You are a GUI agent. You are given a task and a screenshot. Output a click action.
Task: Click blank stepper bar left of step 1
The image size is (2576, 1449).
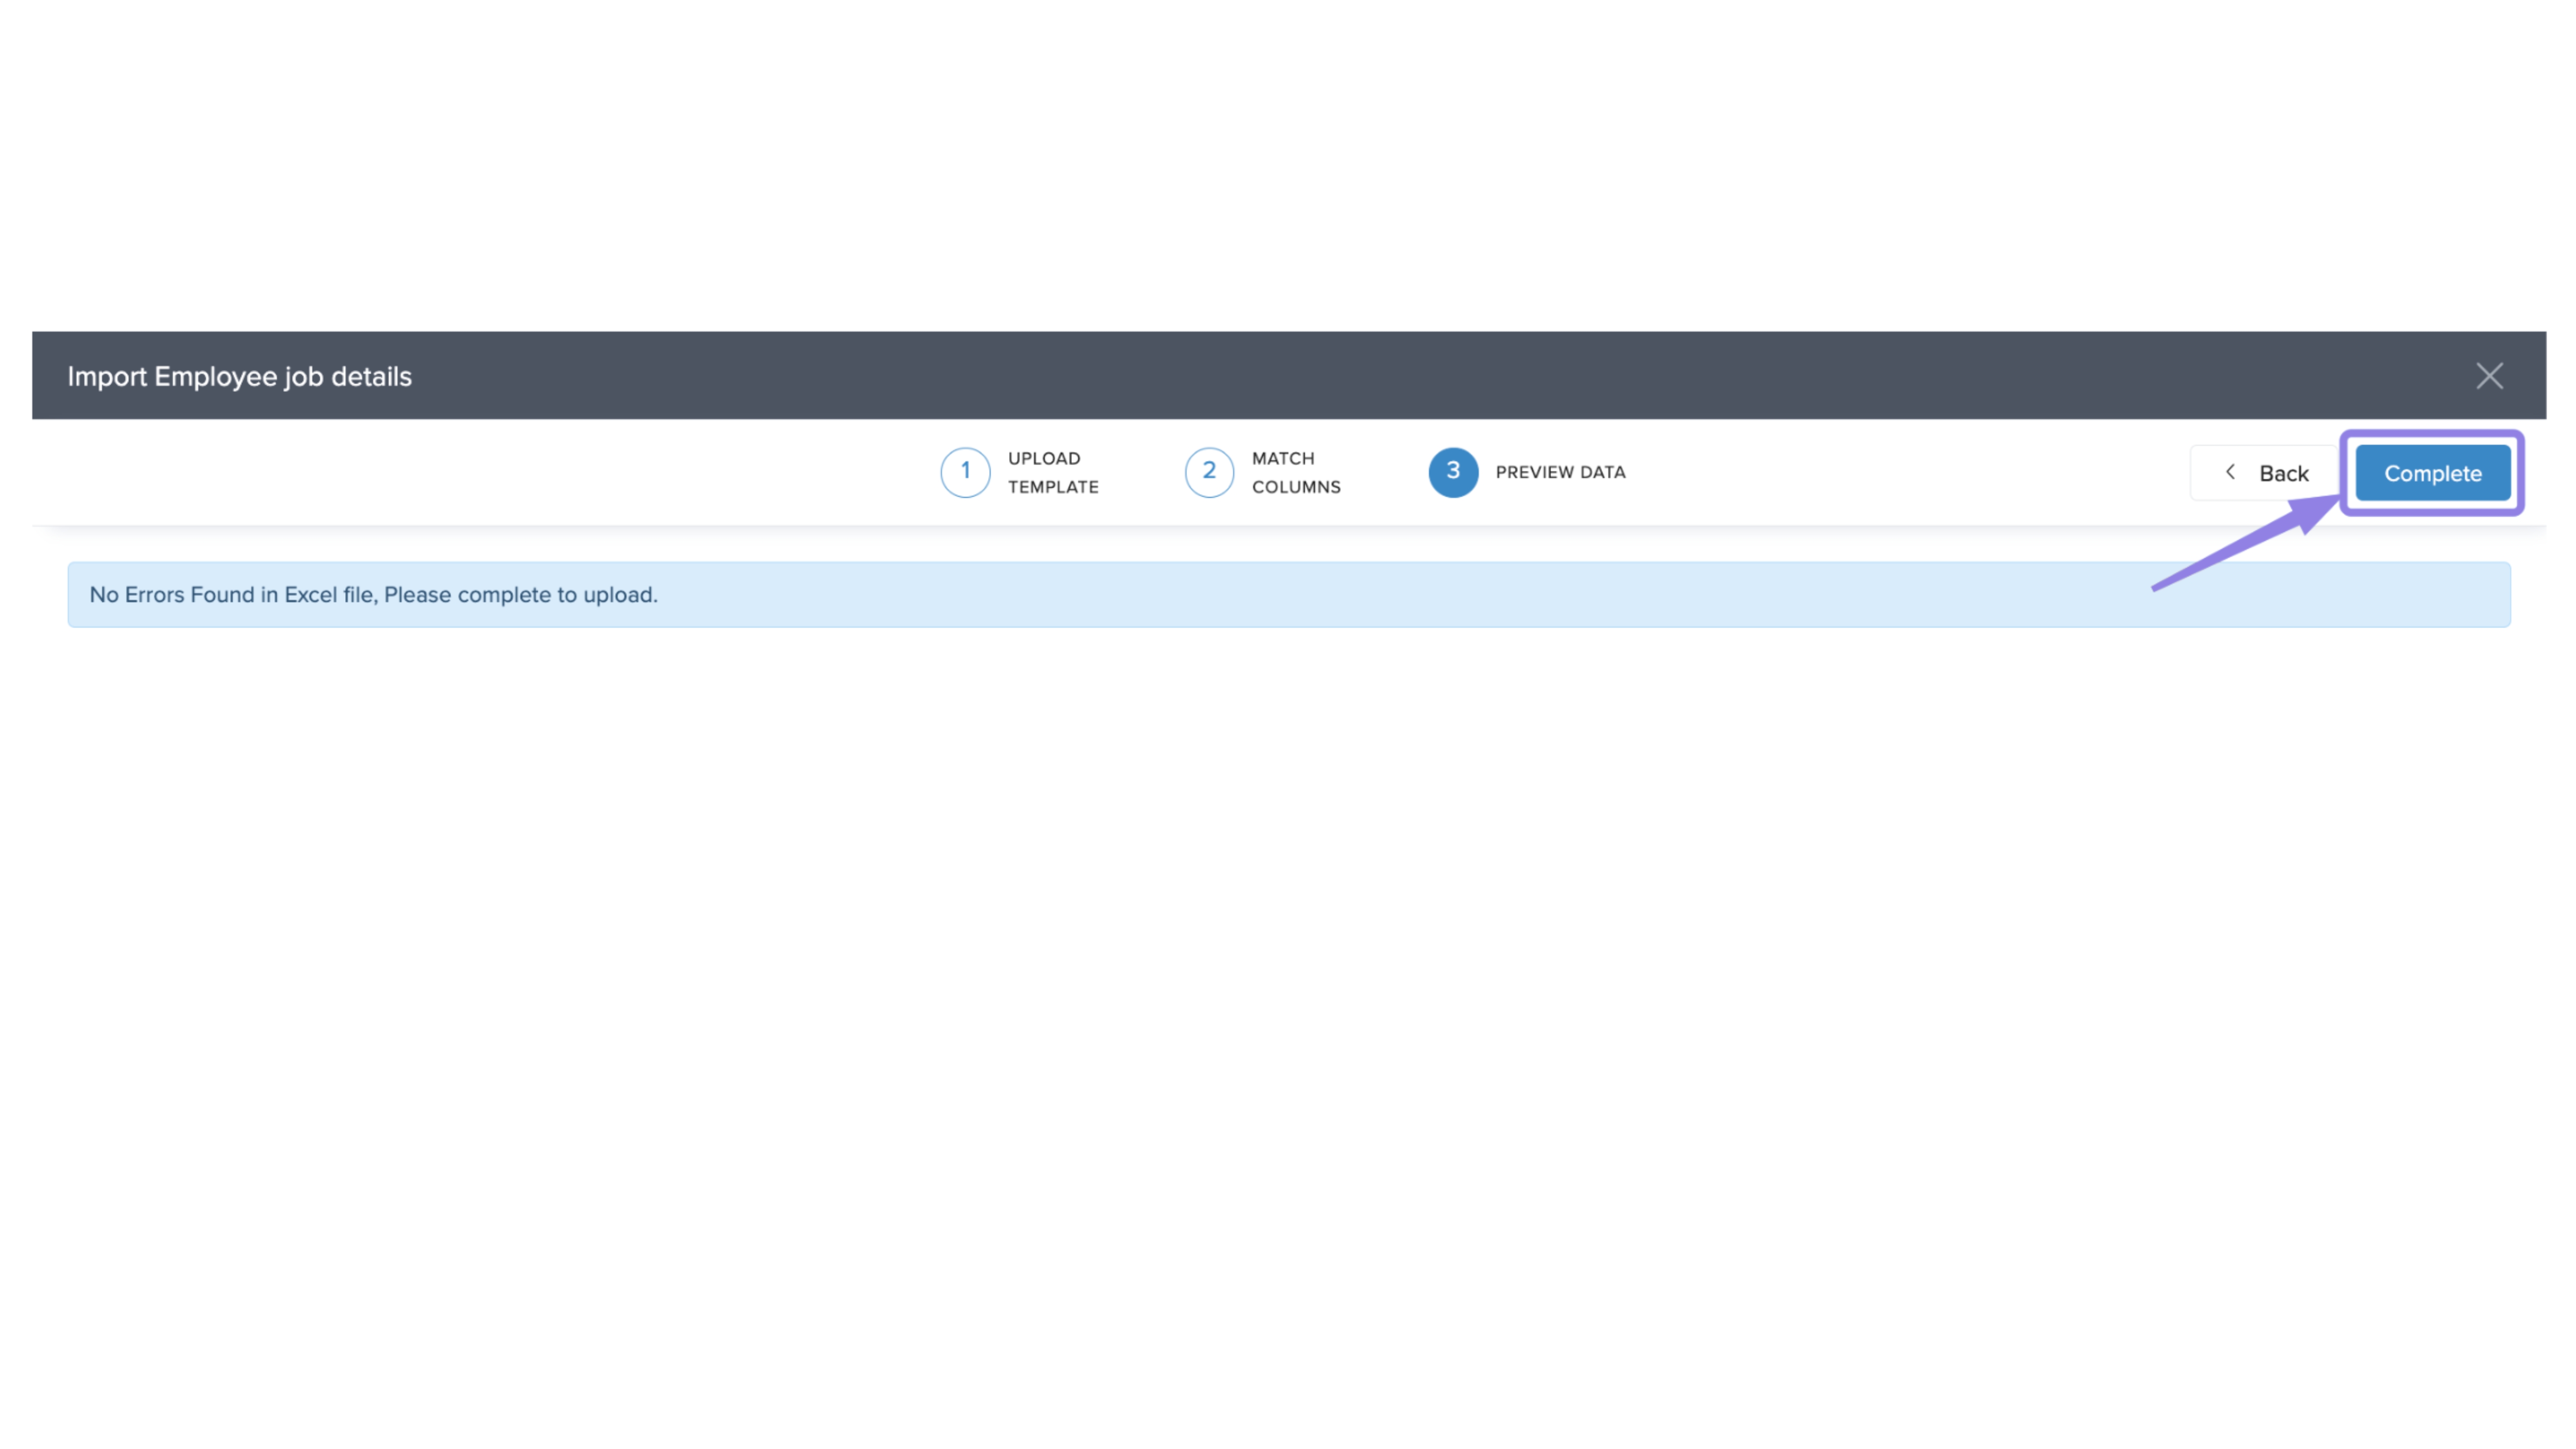pyautogui.click(x=480, y=472)
